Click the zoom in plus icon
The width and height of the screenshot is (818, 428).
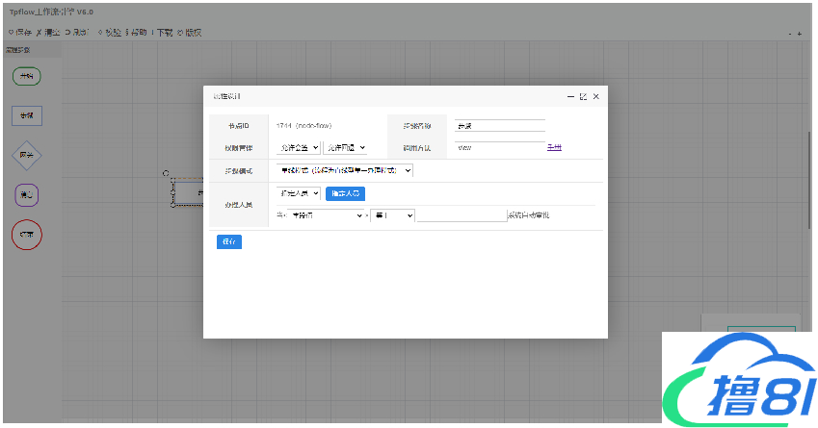click(x=799, y=34)
